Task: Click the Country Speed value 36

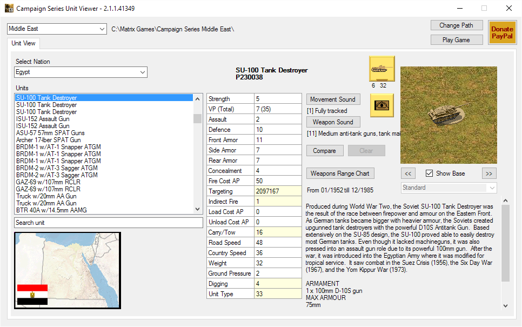Action: (278, 253)
